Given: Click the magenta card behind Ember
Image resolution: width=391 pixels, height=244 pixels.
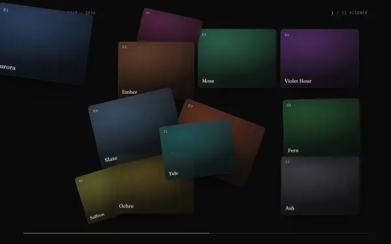Looking at the screenshot, I should (x=169, y=26).
